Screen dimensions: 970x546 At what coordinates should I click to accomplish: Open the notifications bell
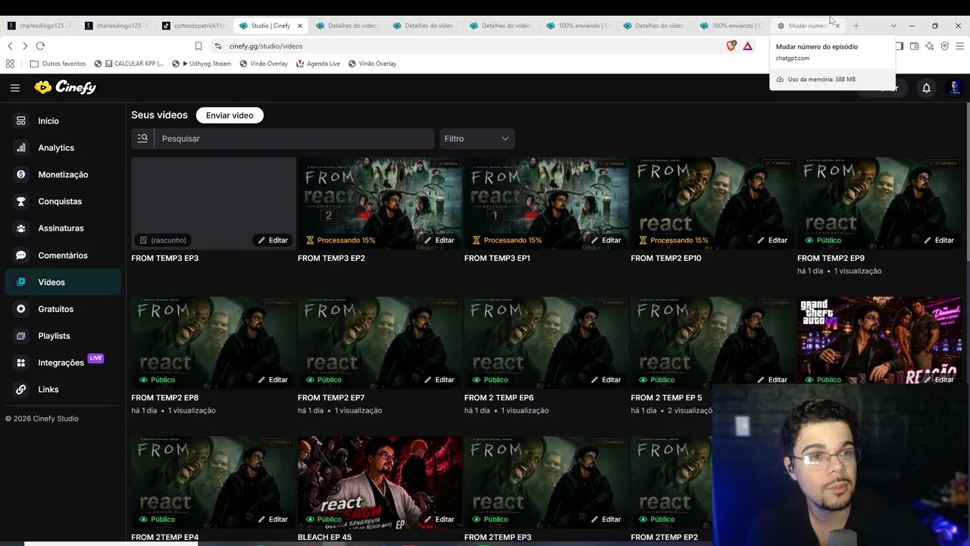click(926, 88)
